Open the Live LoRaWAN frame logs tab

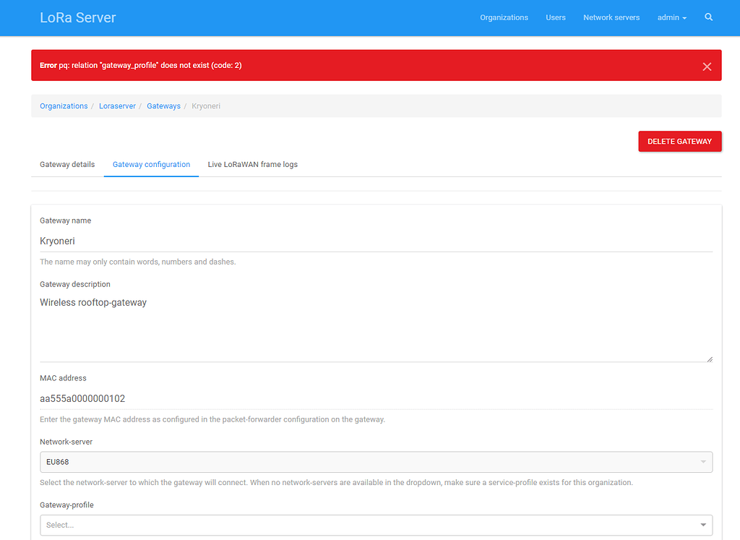(252, 164)
